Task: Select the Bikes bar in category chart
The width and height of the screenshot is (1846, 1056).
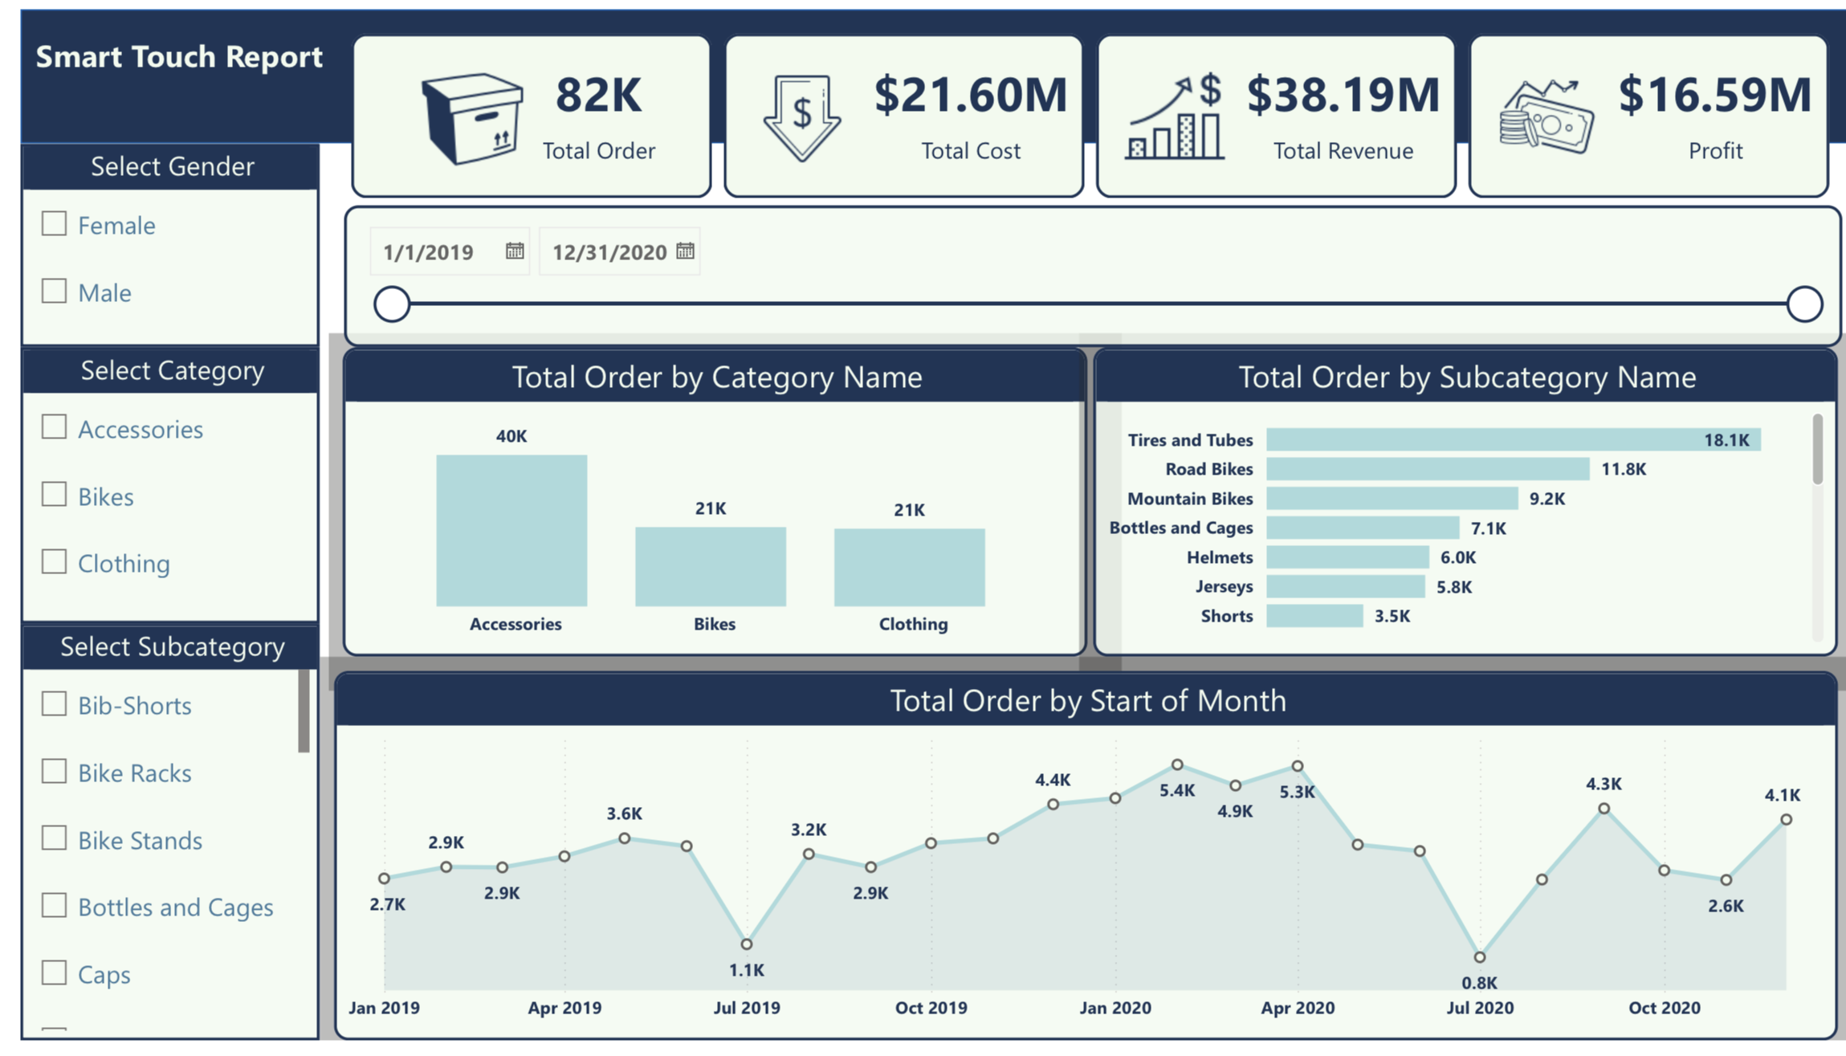Action: [711, 566]
